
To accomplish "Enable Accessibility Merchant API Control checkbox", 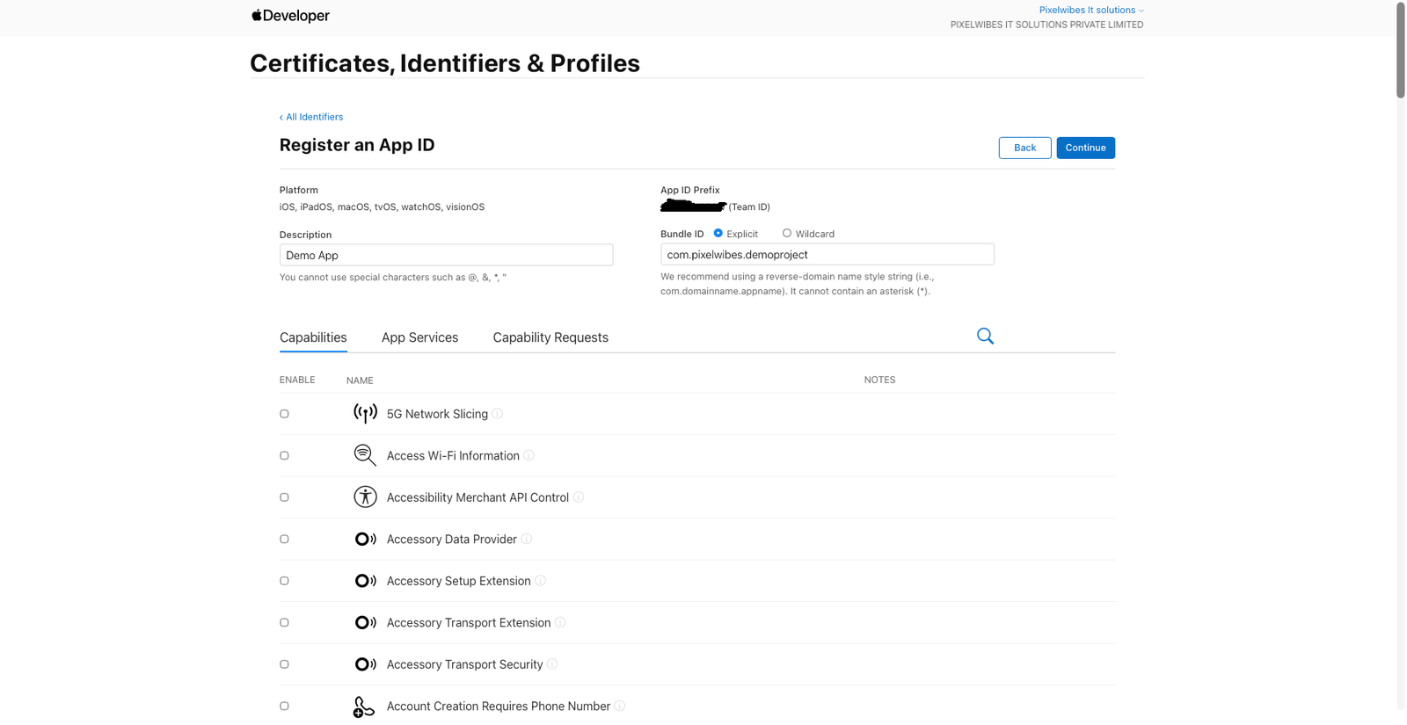I will coord(284,497).
